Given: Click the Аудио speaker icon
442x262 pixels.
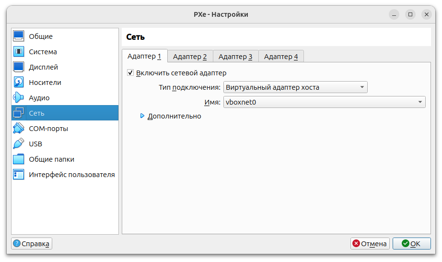Looking at the screenshot, I should pos(19,98).
